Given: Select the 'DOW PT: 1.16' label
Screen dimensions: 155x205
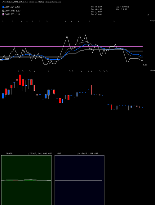Looking at the screenshot, I should 12,14.
